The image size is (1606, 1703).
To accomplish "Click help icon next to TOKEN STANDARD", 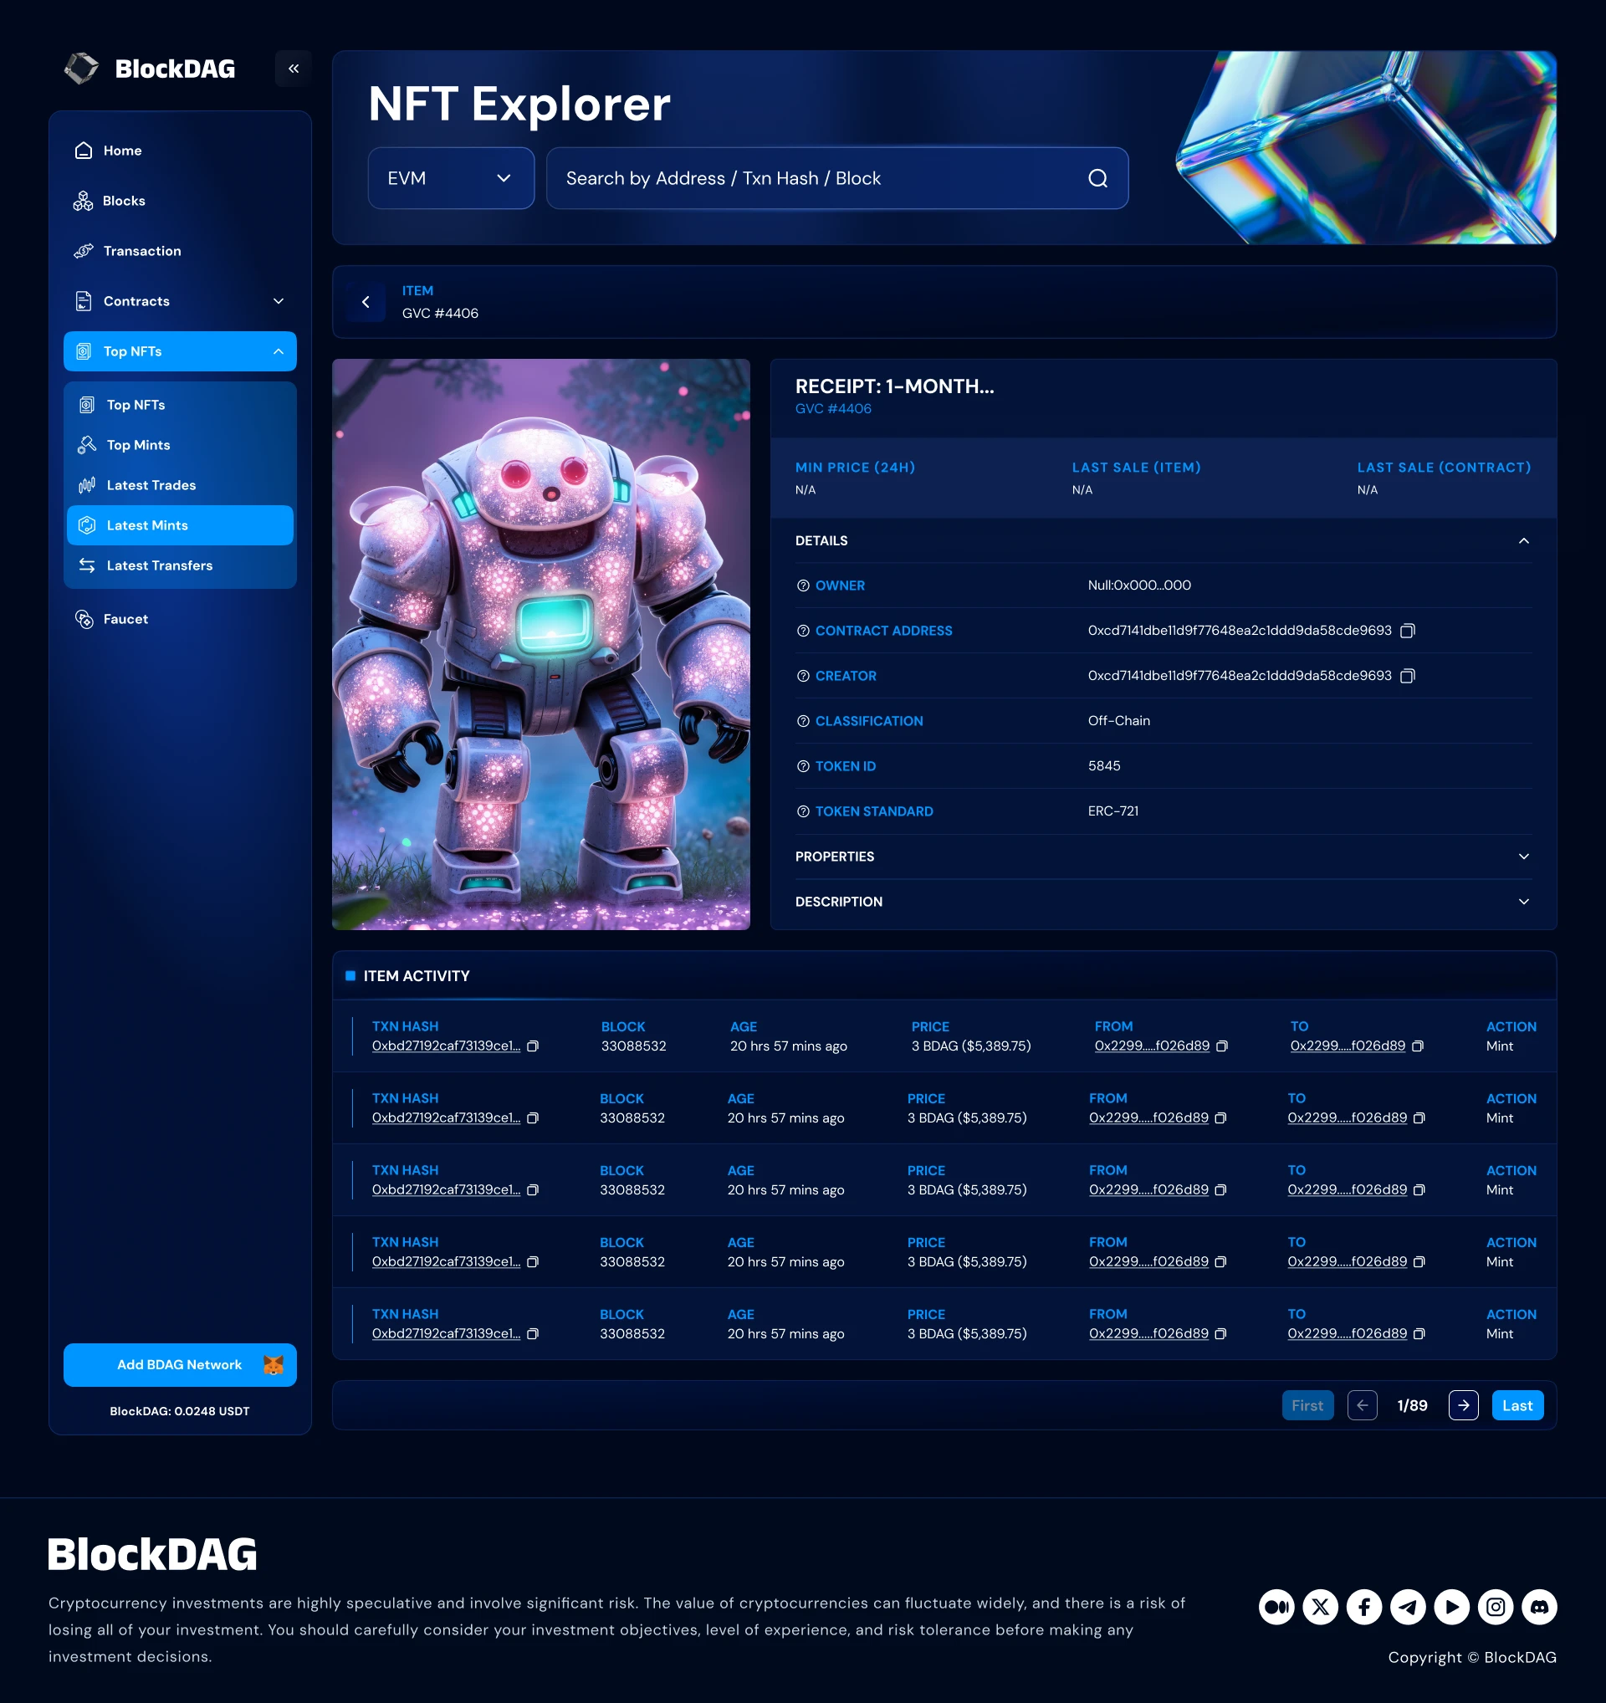I will coord(802,812).
